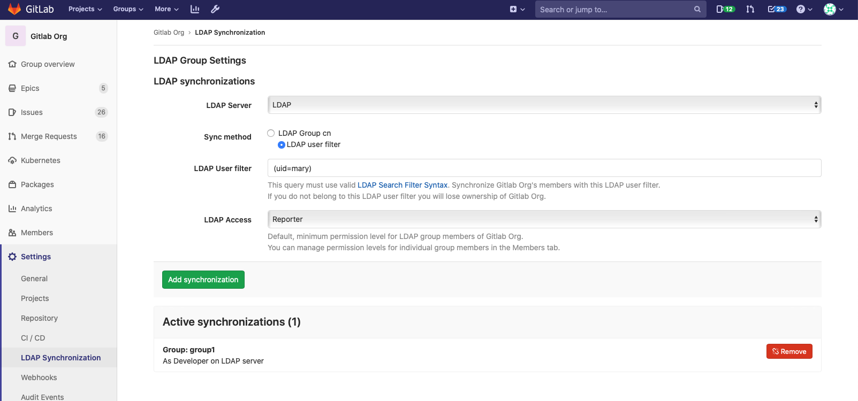Screen dimensions: 858x401
Task: Open the help question mark icon
Action: pos(801,9)
